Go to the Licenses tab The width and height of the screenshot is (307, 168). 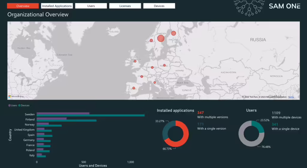pos(125,6)
